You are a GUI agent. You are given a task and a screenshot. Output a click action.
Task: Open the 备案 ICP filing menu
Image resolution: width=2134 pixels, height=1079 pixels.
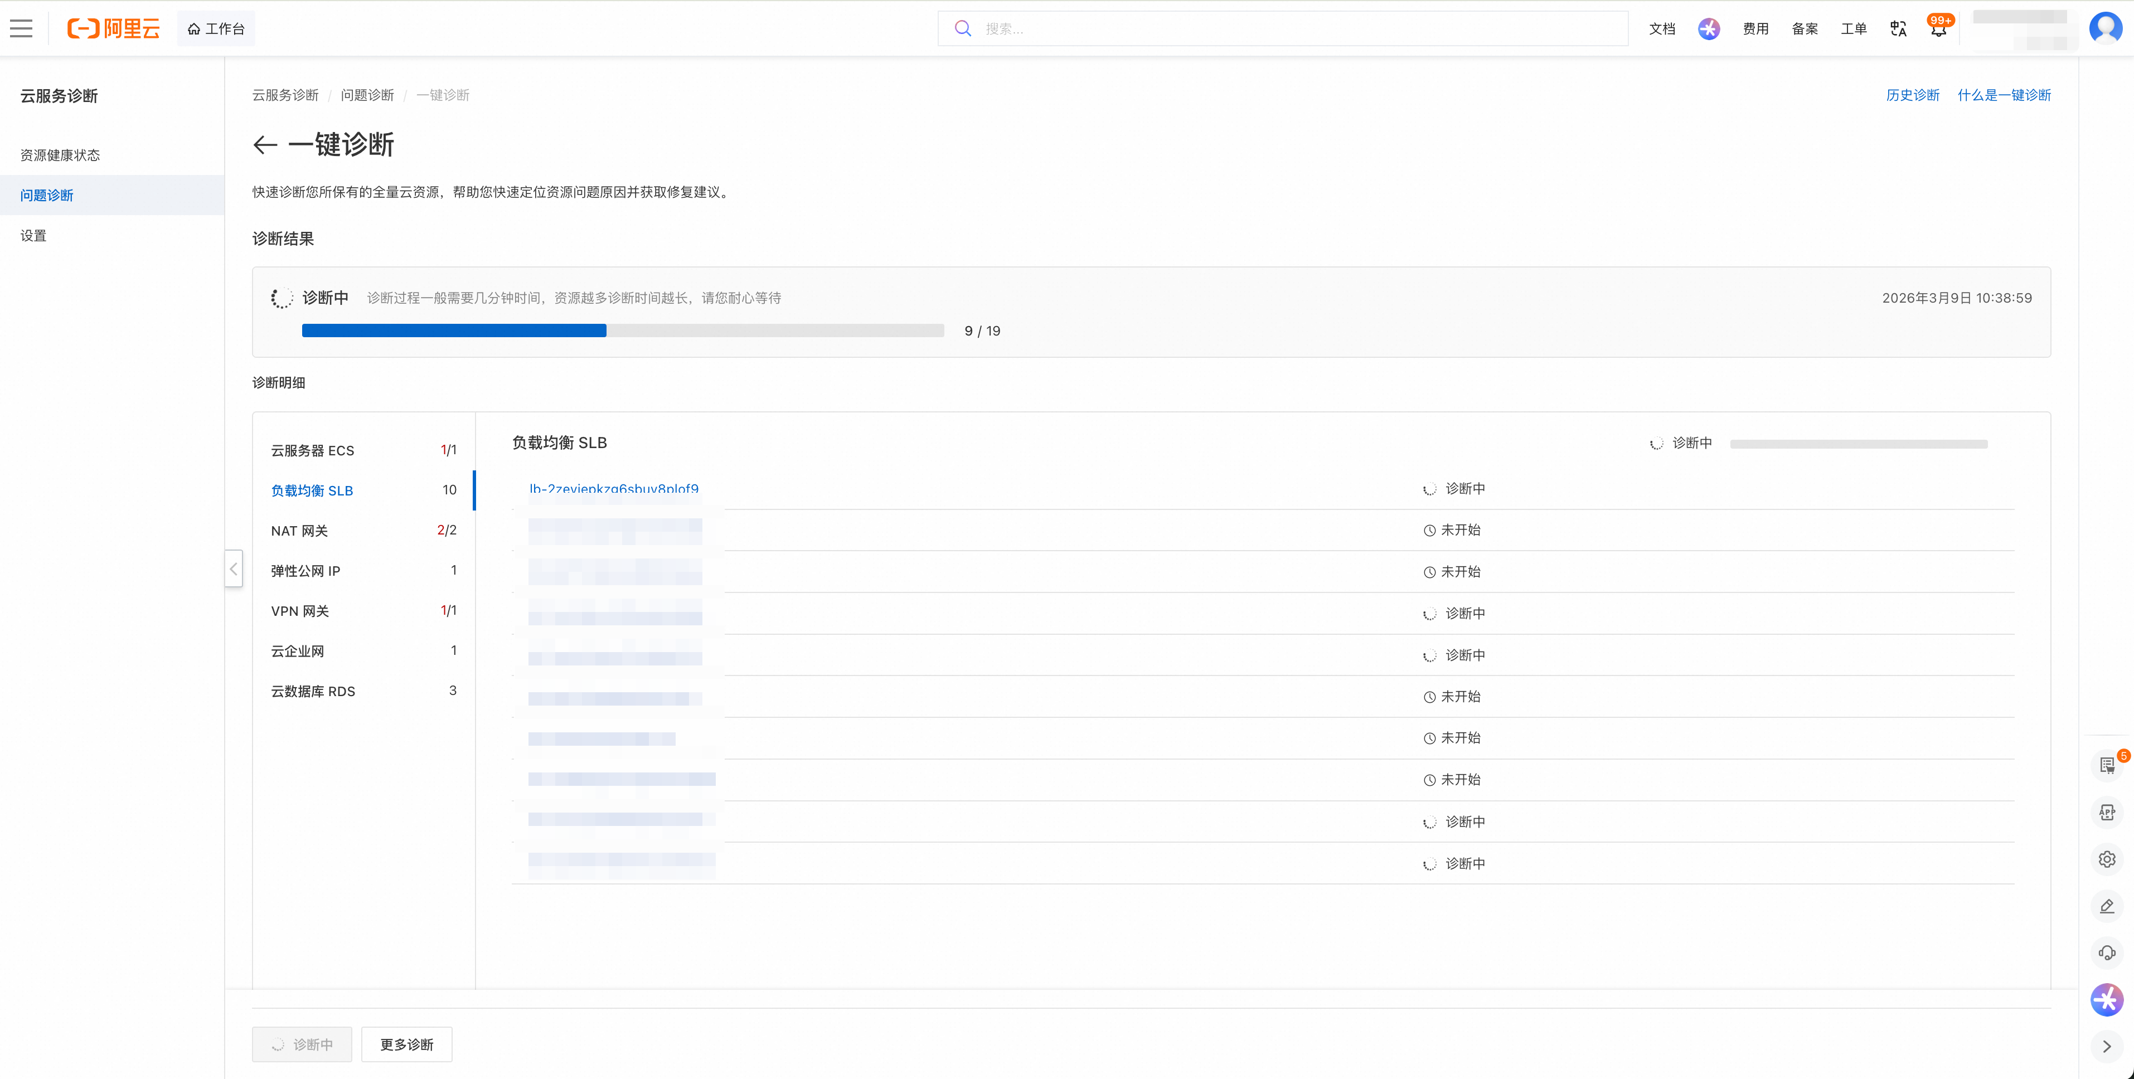coord(1805,29)
